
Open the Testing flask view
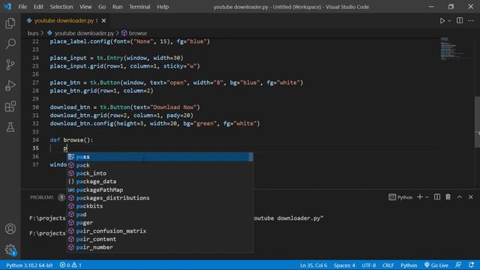(10, 127)
